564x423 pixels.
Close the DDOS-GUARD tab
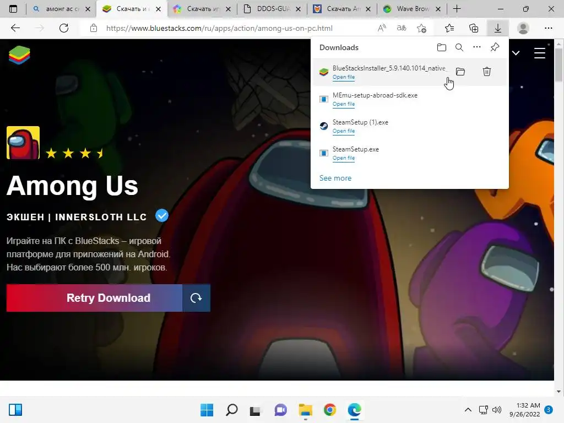[x=298, y=9]
